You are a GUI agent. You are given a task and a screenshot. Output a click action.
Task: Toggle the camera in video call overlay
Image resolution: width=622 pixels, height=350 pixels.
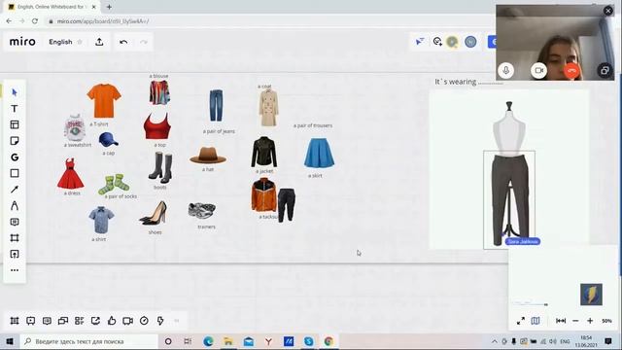[538, 70]
